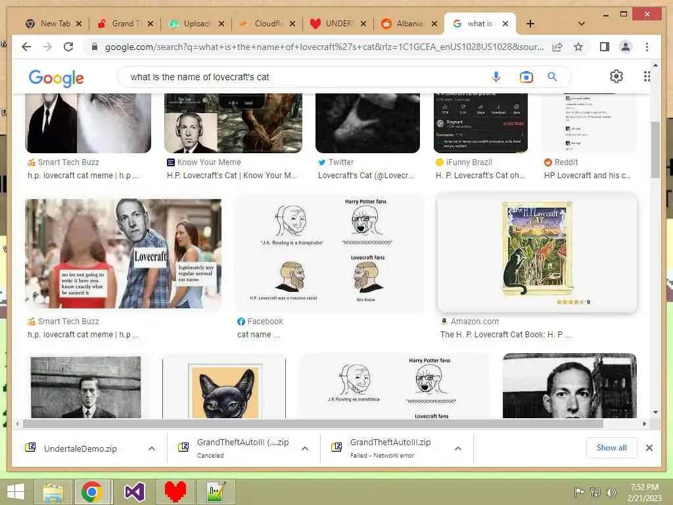
Task: Switch to the Albanian Reddit tab
Action: [x=409, y=24]
